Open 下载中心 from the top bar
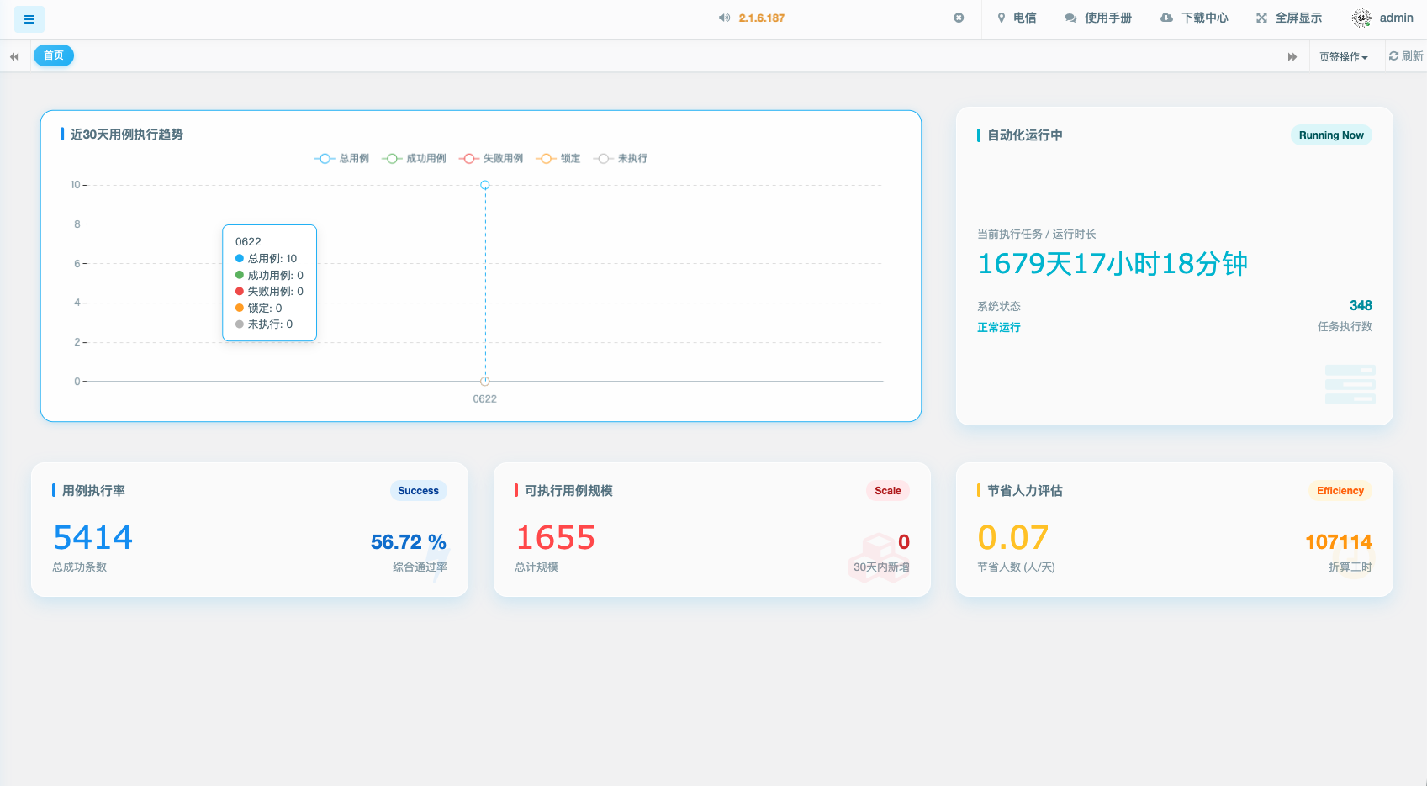Image resolution: width=1427 pixels, height=786 pixels. tap(1194, 18)
